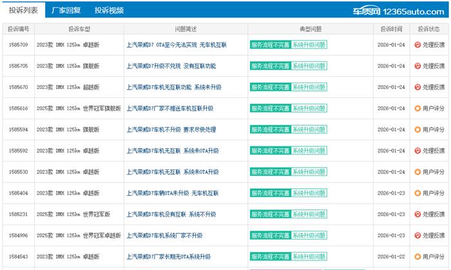Click the red status icon in row 1585705
451x270 pixels.
click(x=417, y=66)
